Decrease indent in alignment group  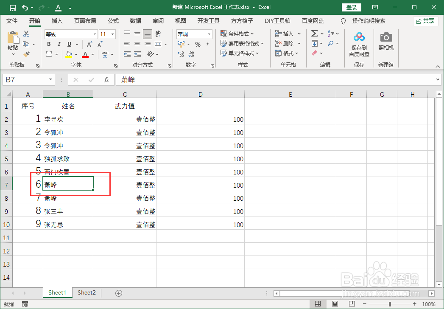pos(127,54)
